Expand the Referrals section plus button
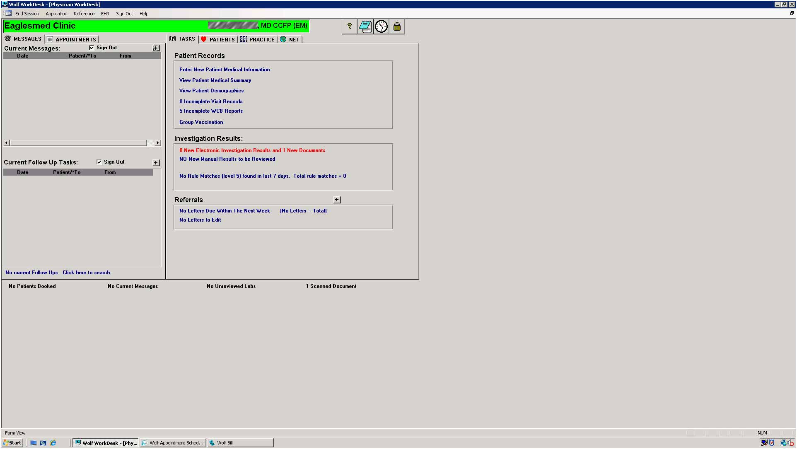797x449 pixels. pyautogui.click(x=337, y=200)
